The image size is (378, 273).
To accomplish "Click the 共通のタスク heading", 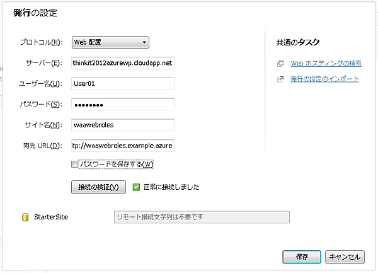I will pos(298,43).
